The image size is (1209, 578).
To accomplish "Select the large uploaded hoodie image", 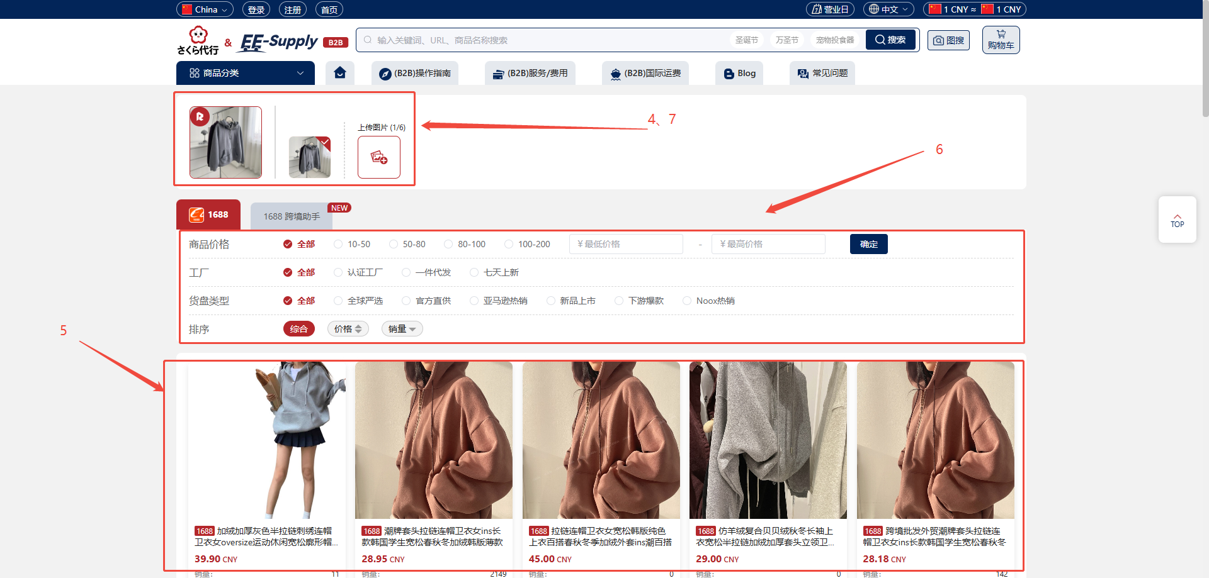I will tap(226, 142).
